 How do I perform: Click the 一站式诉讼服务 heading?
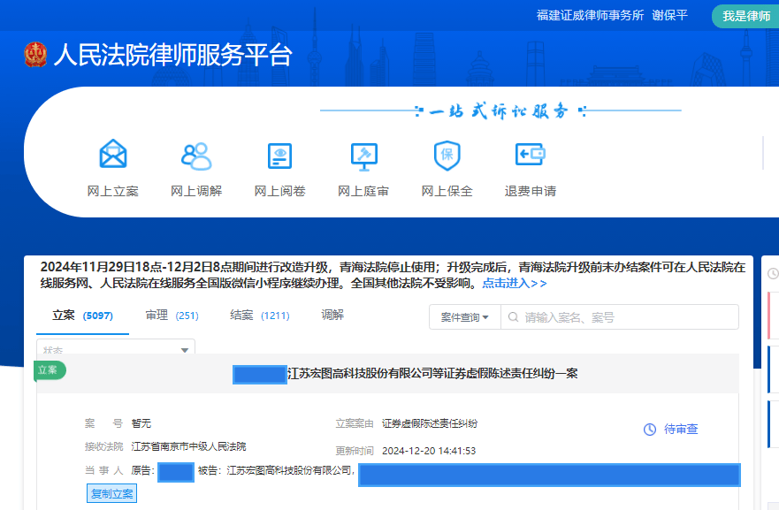pyautogui.click(x=500, y=111)
